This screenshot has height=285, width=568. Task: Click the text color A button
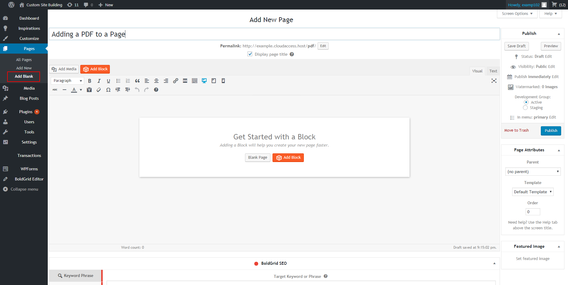[x=74, y=90]
